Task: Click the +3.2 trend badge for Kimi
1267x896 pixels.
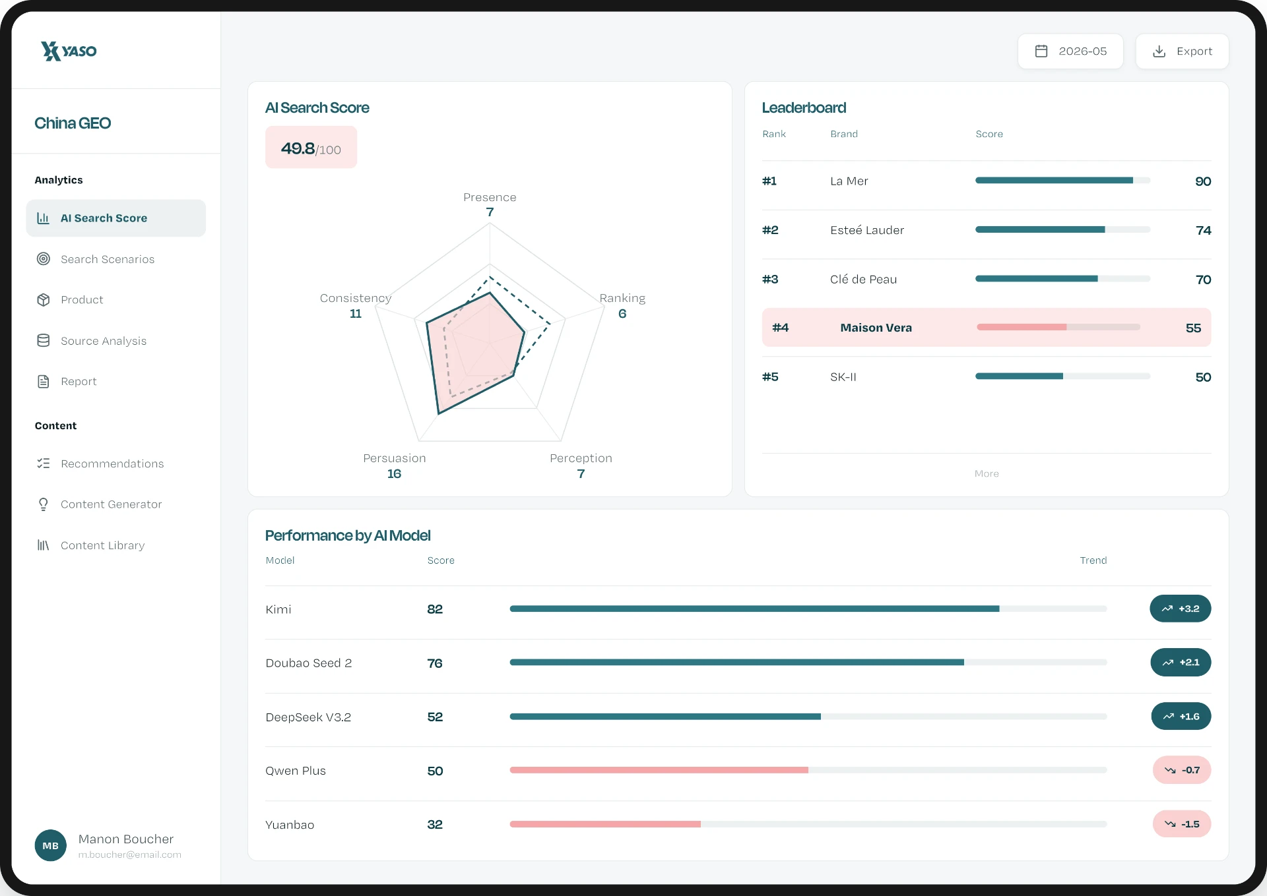Action: [1181, 609]
